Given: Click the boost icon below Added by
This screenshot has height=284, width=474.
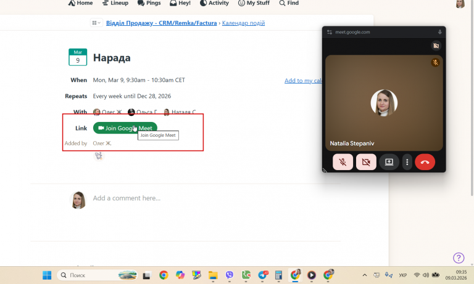Looking at the screenshot, I should click(x=99, y=156).
